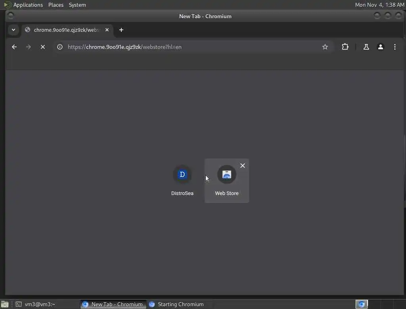The image size is (406, 309).
Task: Click the DistroSea label text
Action: tap(182, 193)
